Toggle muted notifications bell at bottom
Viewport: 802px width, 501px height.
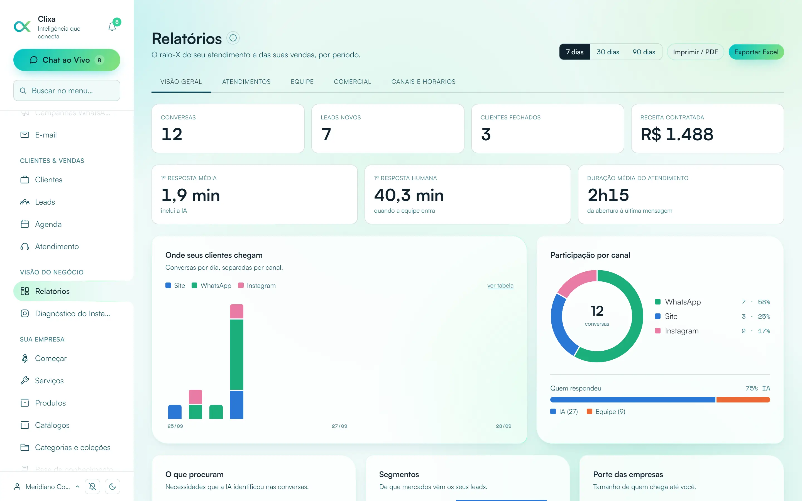tap(92, 487)
